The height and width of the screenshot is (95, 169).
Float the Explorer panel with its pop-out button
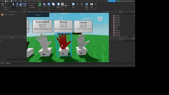133,12
